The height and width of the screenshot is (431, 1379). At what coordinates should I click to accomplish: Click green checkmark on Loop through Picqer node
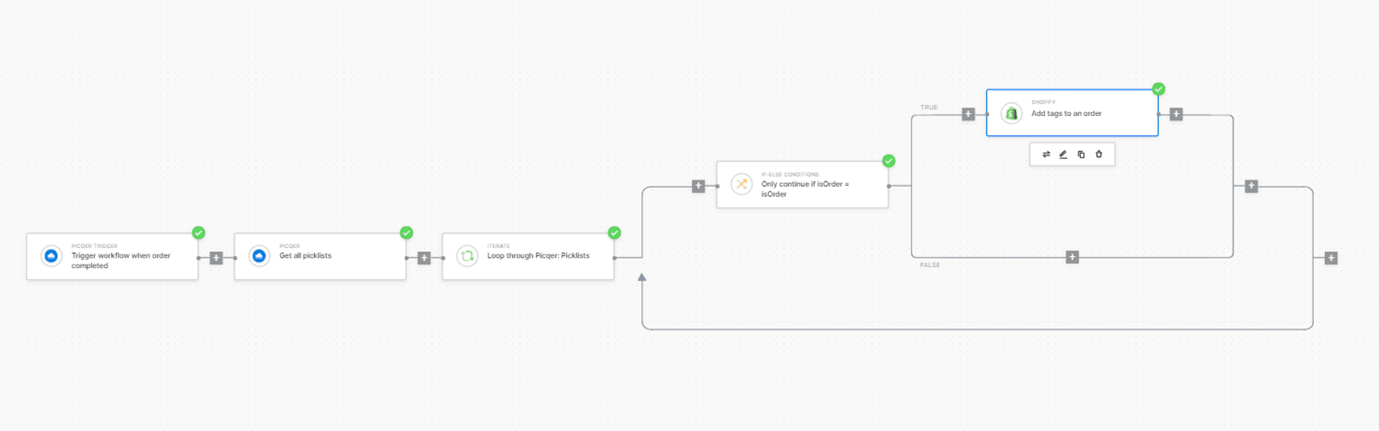click(x=615, y=233)
